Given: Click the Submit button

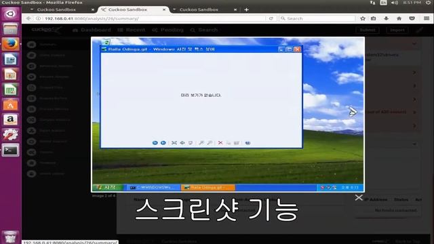Looking at the screenshot, I should pos(368,30).
